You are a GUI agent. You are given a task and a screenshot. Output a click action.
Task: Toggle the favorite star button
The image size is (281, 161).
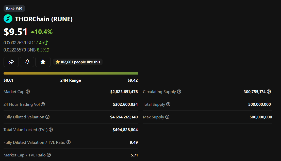click(x=43, y=62)
